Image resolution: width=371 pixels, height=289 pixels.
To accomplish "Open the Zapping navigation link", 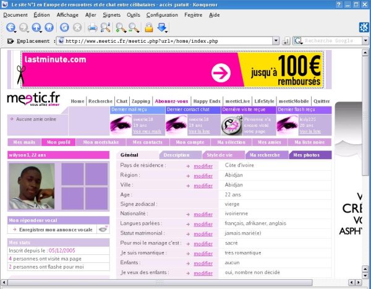I will pyautogui.click(x=141, y=101).
